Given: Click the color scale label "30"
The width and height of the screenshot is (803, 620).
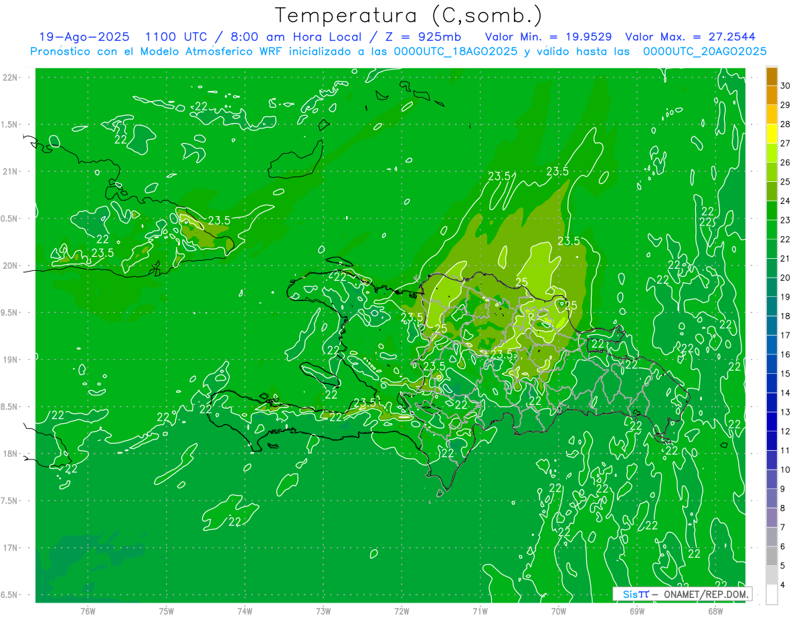Looking at the screenshot, I should (x=786, y=86).
